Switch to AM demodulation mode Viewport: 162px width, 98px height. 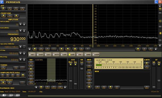tap(32, 54)
